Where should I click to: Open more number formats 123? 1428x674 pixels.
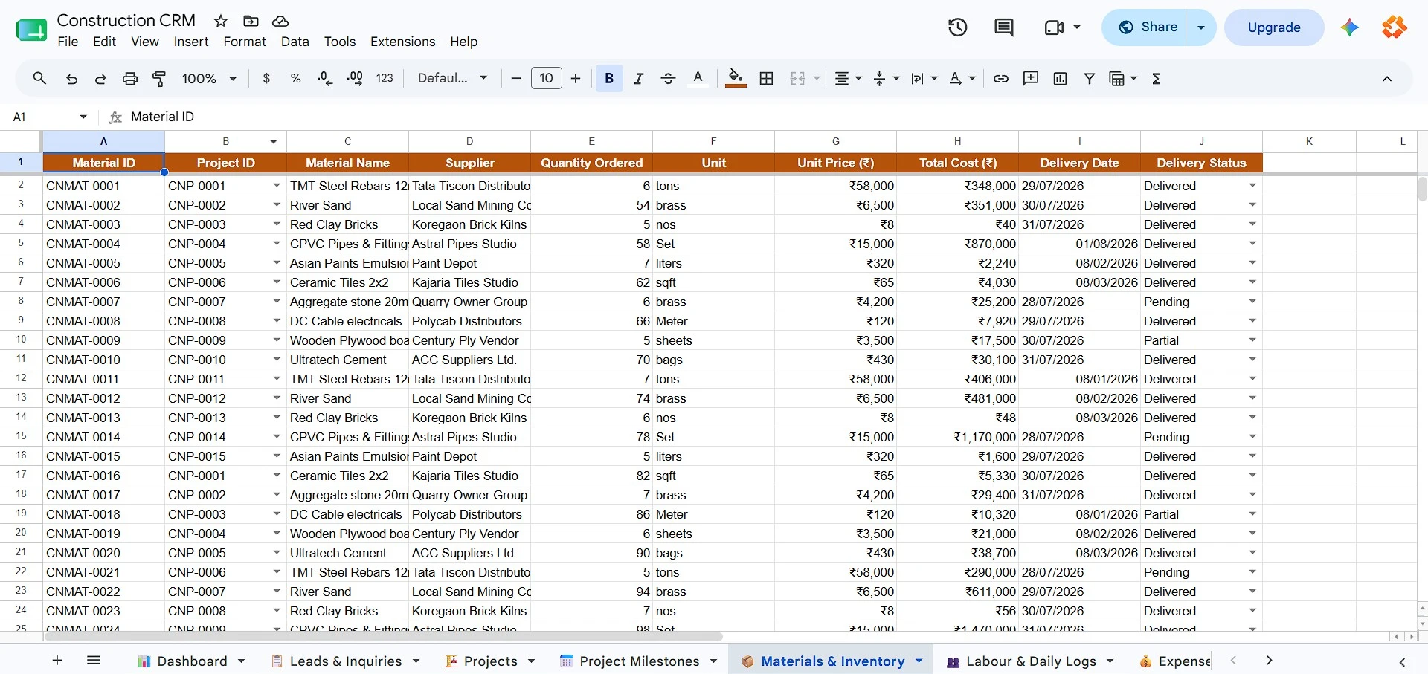[x=385, y=78]
